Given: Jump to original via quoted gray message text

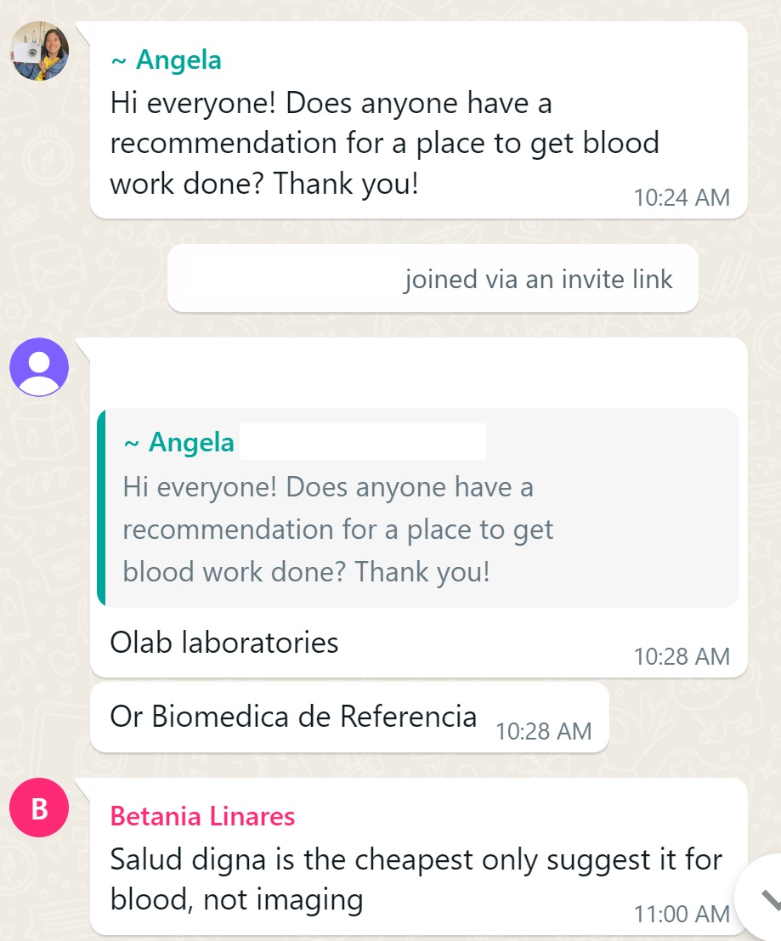Looking at the screenshot, I should coord(337,530).
